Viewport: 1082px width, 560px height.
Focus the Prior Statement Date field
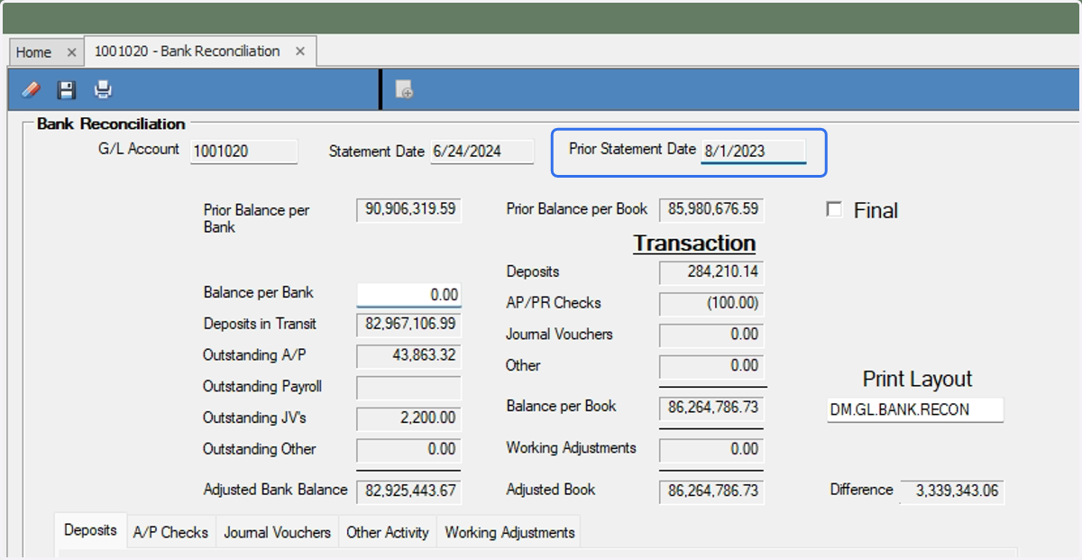(x=754, y=151)
